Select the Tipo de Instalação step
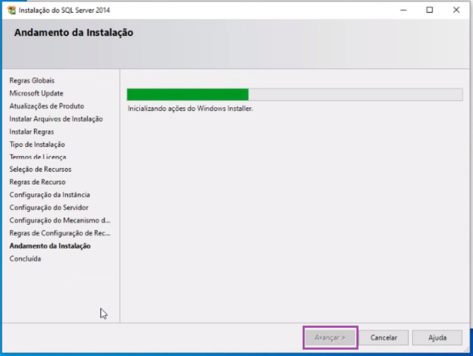Viewport: 473px width, 356px height. 37,145
